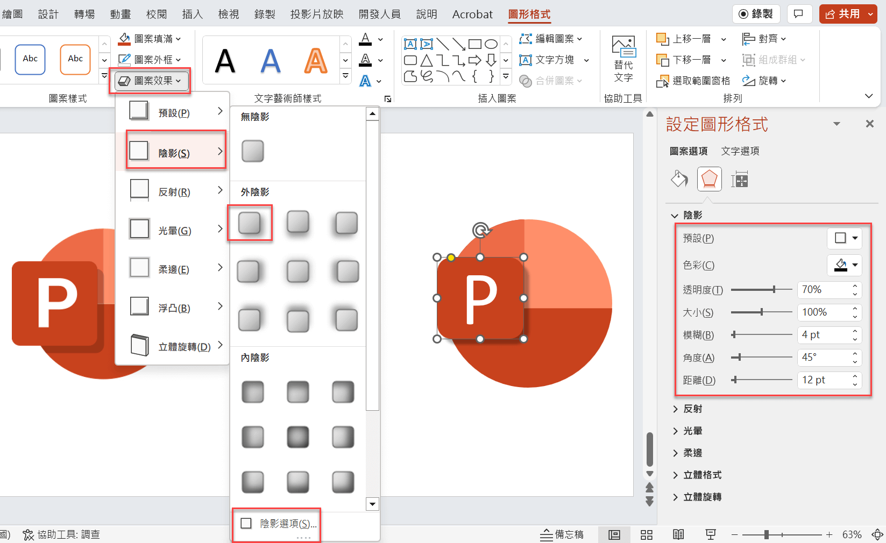Pick the vertical text box shape in shapes gallery
This screenshot has height=543, width=886.
[x=427, y=44]
